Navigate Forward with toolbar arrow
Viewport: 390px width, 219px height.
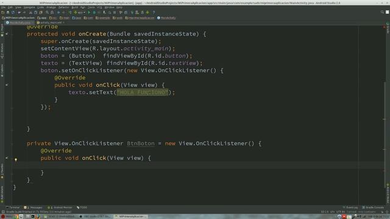(63, 12)
